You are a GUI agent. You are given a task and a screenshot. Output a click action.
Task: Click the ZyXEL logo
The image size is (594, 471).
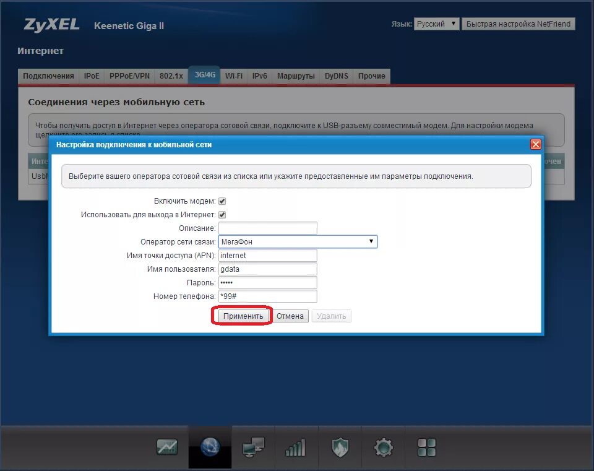pyautogui.click(x=51, y=25)
